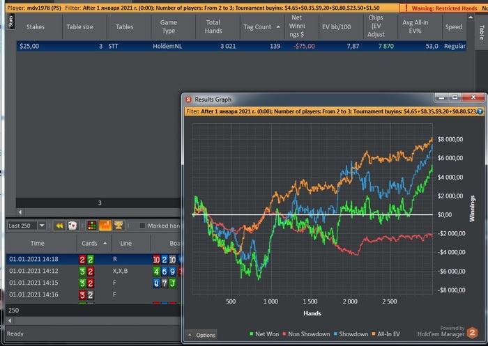
Task: Click the EV bb/100 column header
Action: [x=337, y=27]
